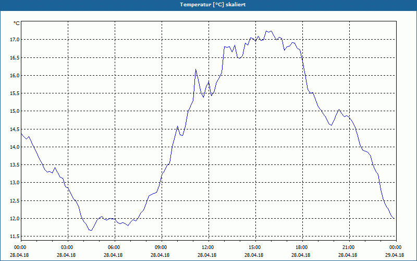Viewport: 417px width, 261px height.
Task: Click the 15:00 time label
Action: (x=255, y=247)
